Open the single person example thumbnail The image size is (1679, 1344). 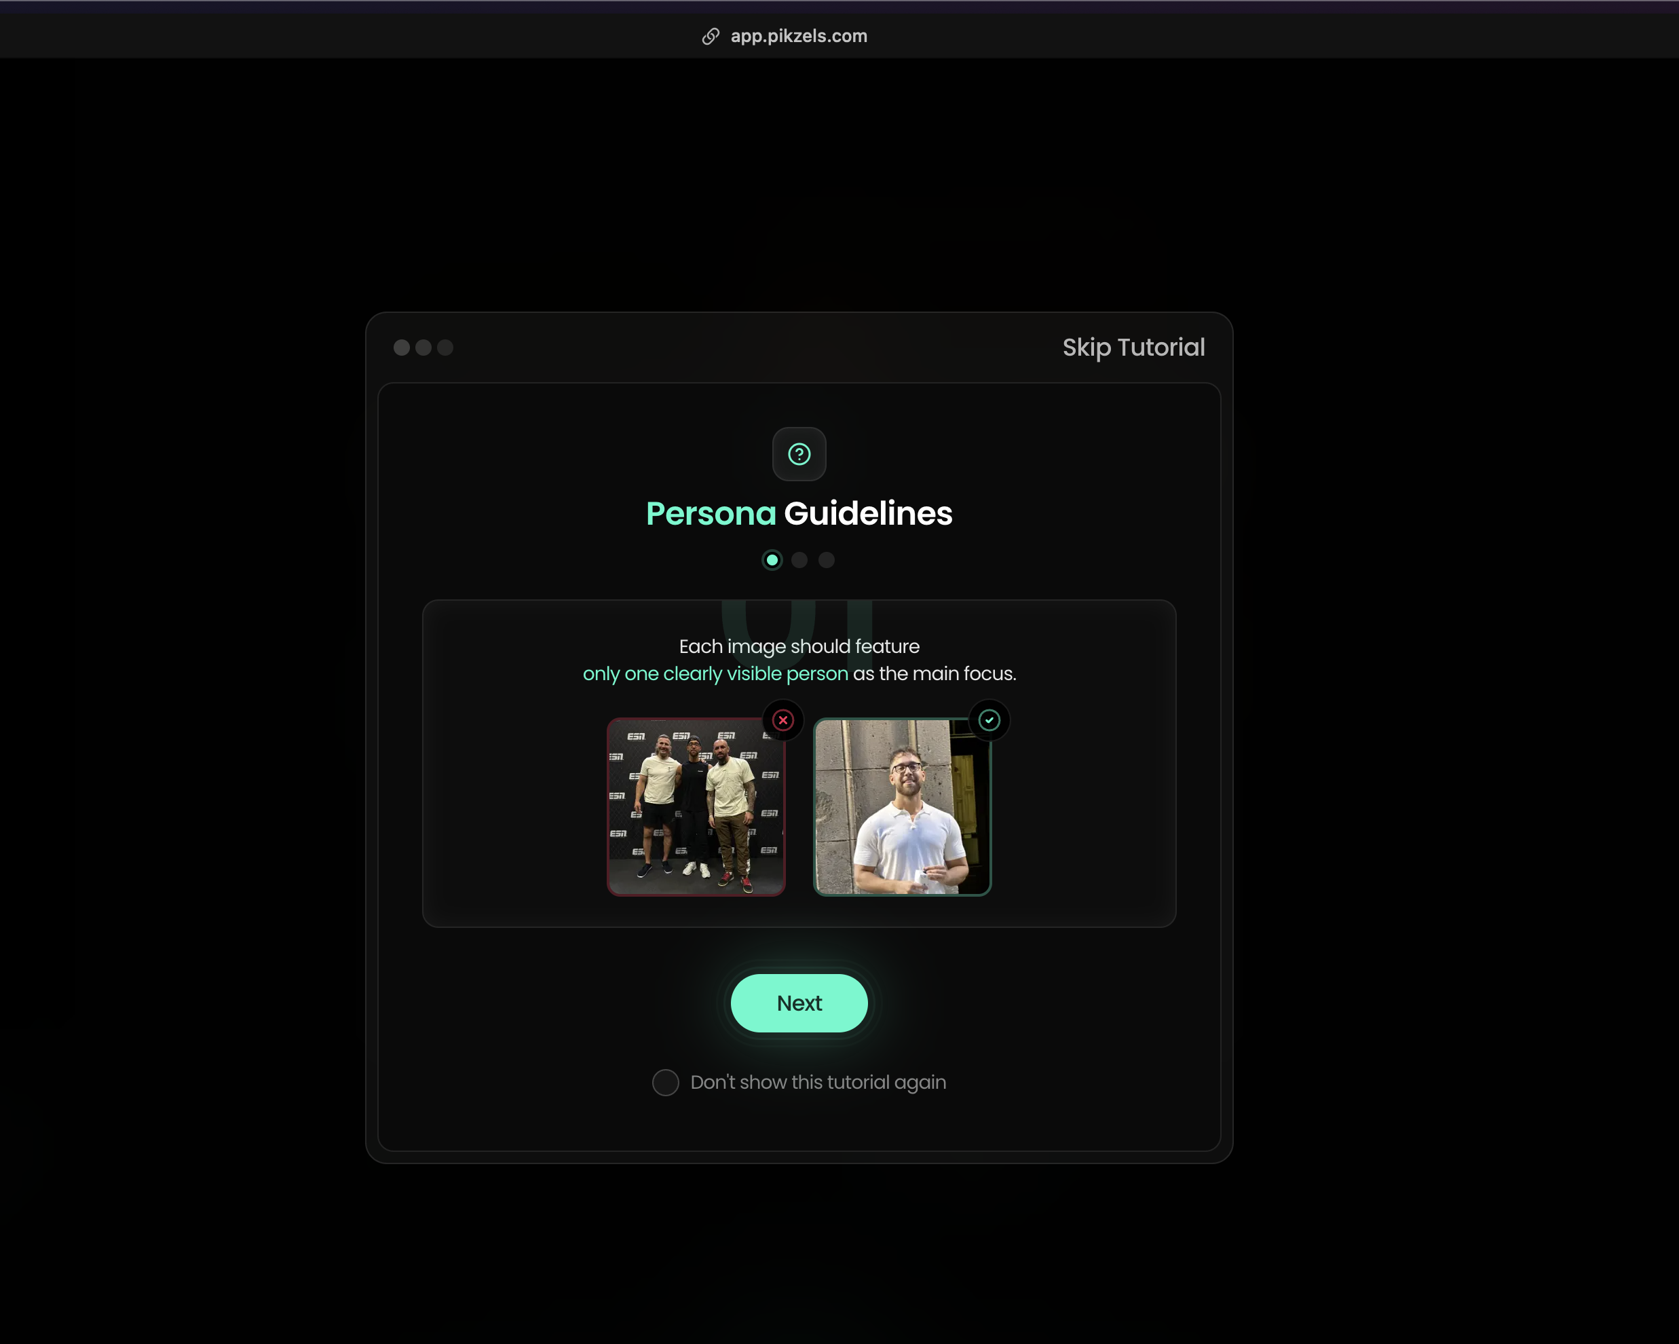(902, 807)
